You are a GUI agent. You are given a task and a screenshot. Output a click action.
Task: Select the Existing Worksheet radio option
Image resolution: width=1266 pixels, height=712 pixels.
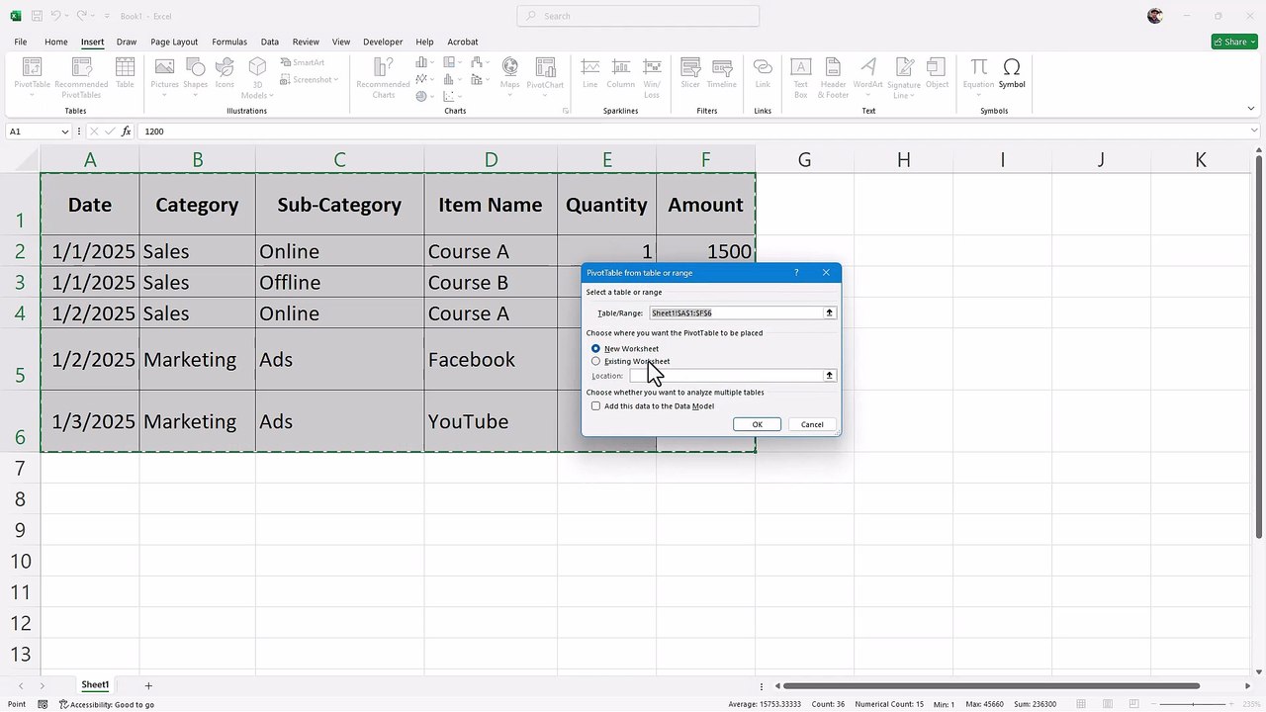[x=595, y=362]
